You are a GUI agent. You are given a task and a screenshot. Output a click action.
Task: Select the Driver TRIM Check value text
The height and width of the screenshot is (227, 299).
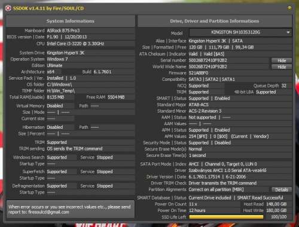[x=222, y=183]
